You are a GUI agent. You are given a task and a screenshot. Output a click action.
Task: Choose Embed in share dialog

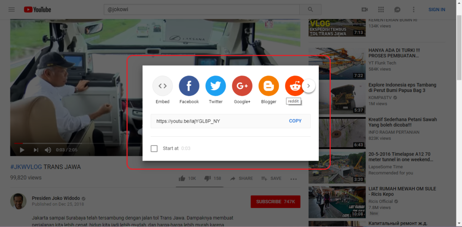coord(163,90)
